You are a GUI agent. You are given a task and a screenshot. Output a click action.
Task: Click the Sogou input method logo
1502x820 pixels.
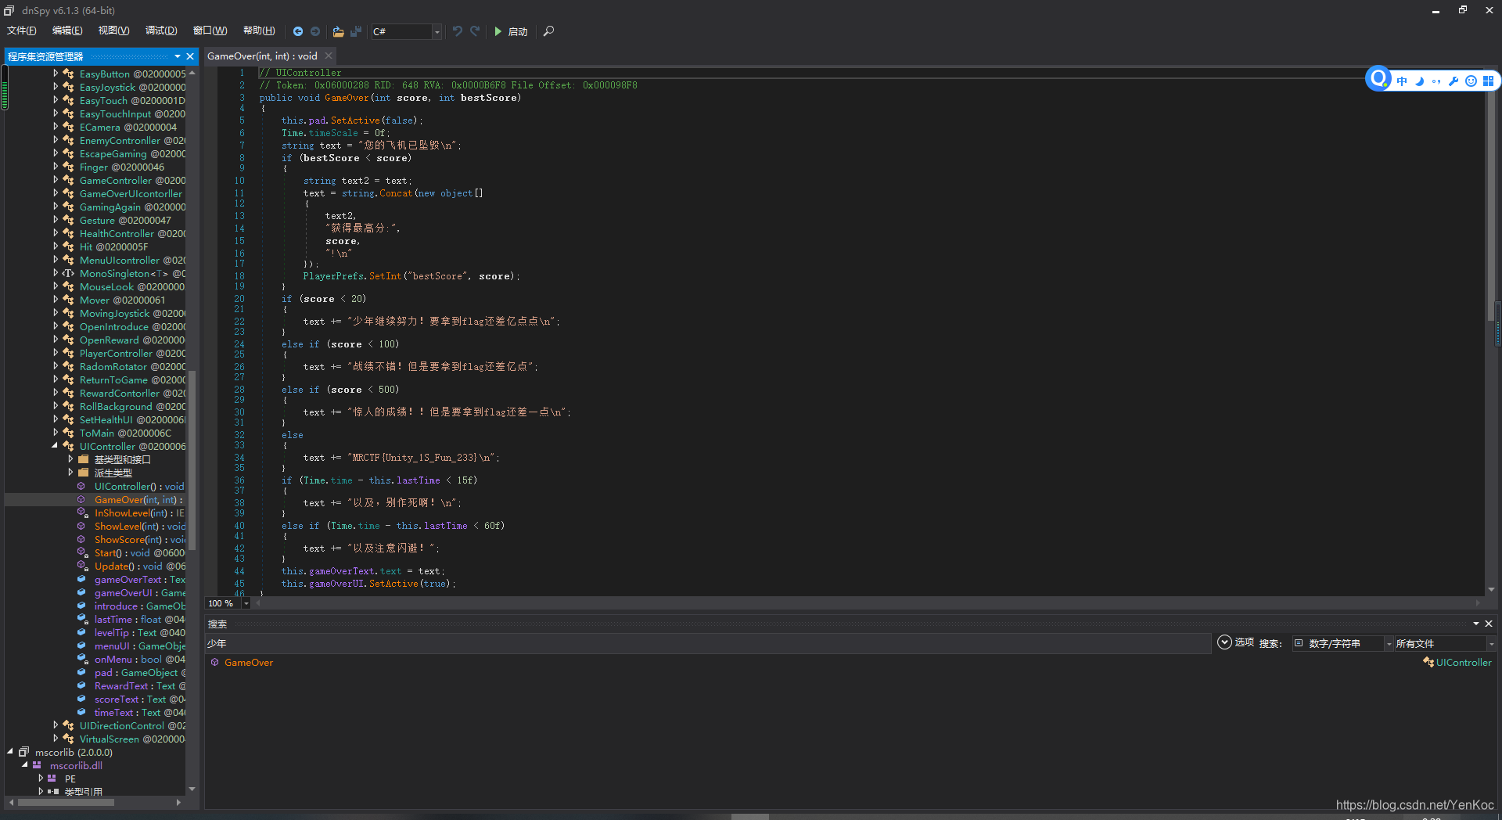[1378, 78]
